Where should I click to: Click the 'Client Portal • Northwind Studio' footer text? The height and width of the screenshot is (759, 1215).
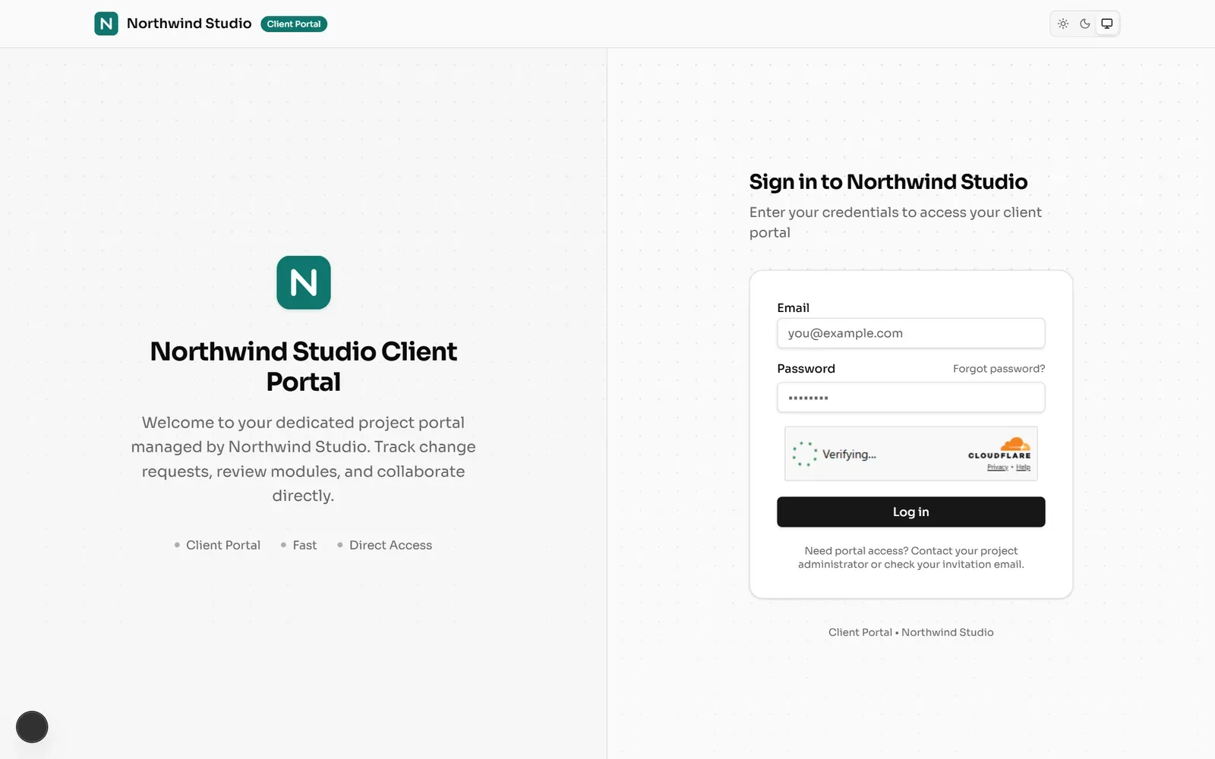911,632
